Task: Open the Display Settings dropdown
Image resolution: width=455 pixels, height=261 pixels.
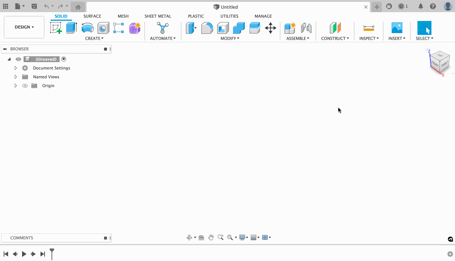Action: (244, 237)
